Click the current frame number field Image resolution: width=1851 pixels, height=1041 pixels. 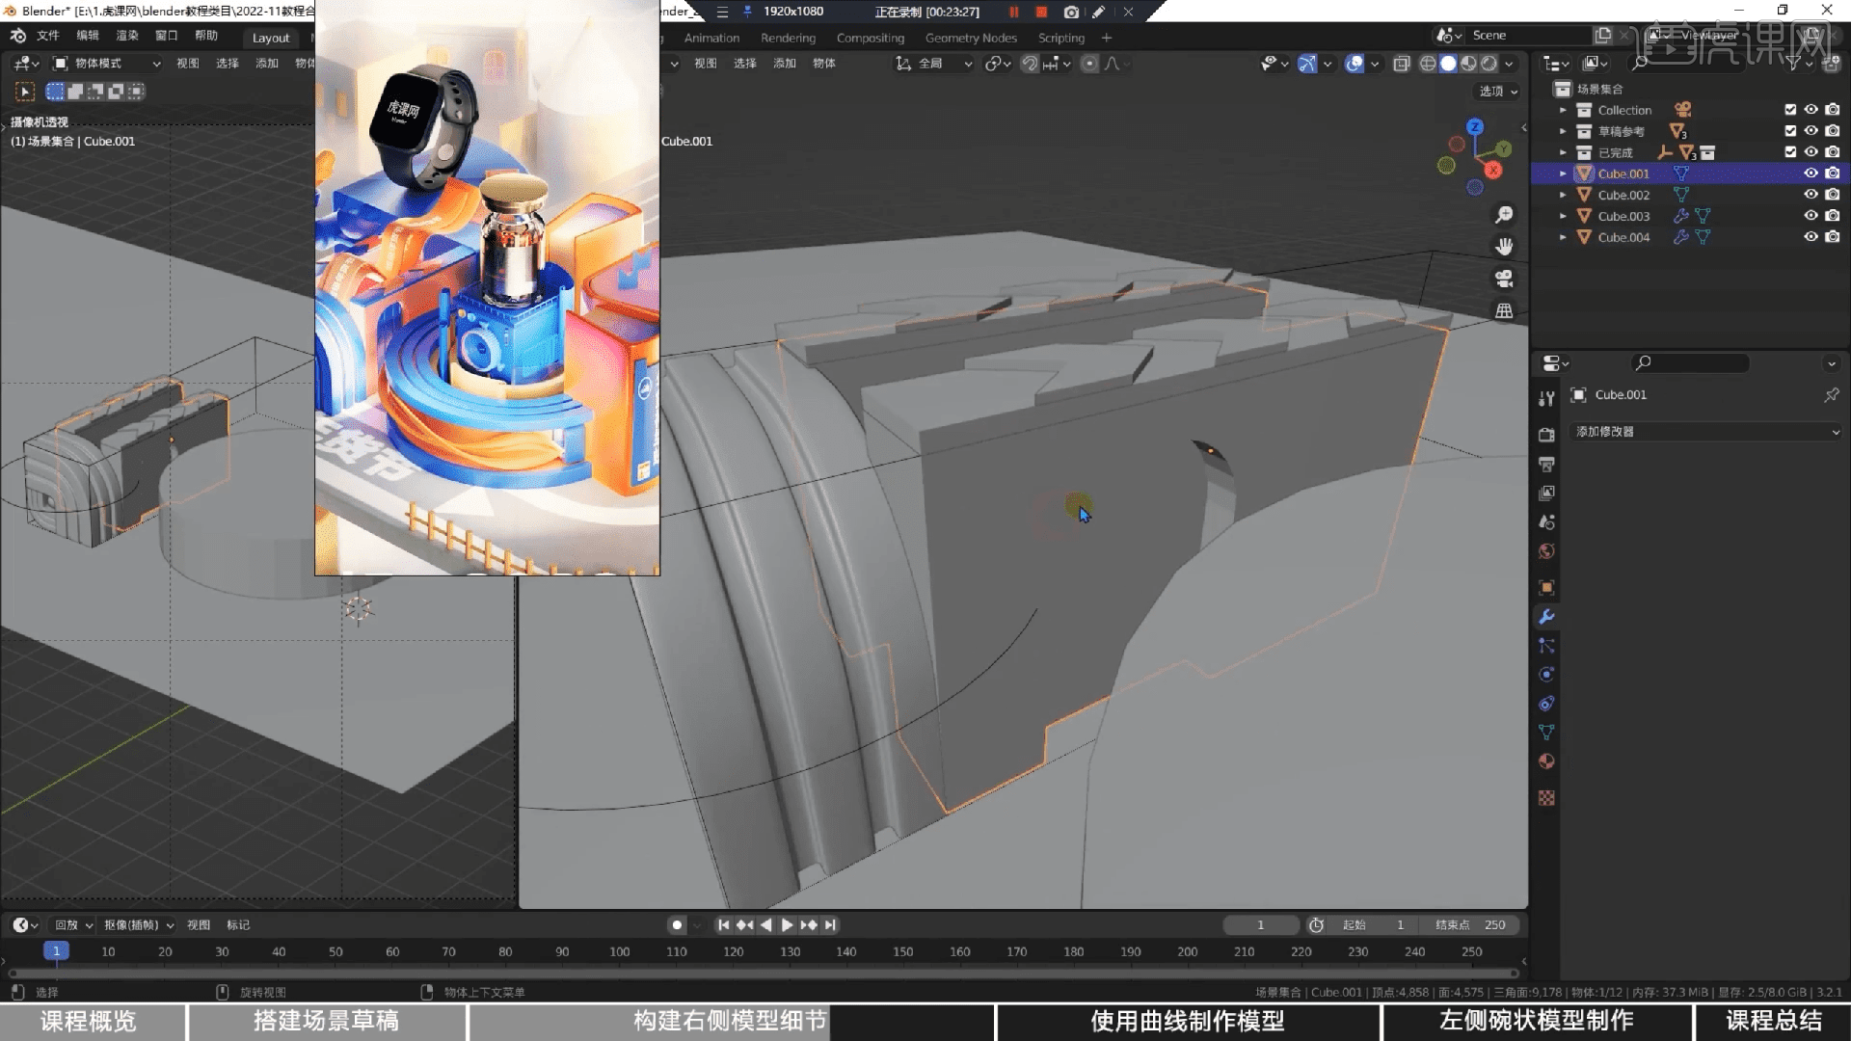[1261, 925]
